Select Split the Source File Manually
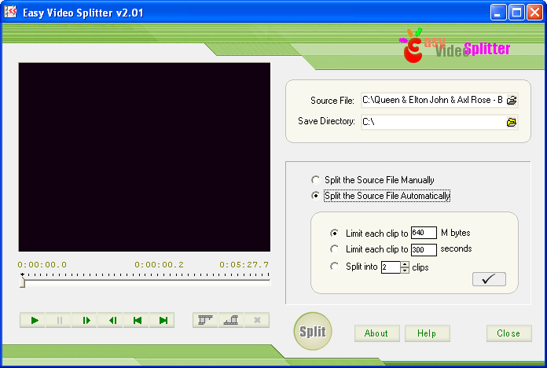The height and width of the screenshot is (368, 547). click(x=316, y=180)
